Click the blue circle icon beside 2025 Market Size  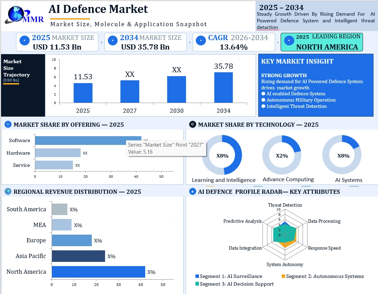point(24,41)
